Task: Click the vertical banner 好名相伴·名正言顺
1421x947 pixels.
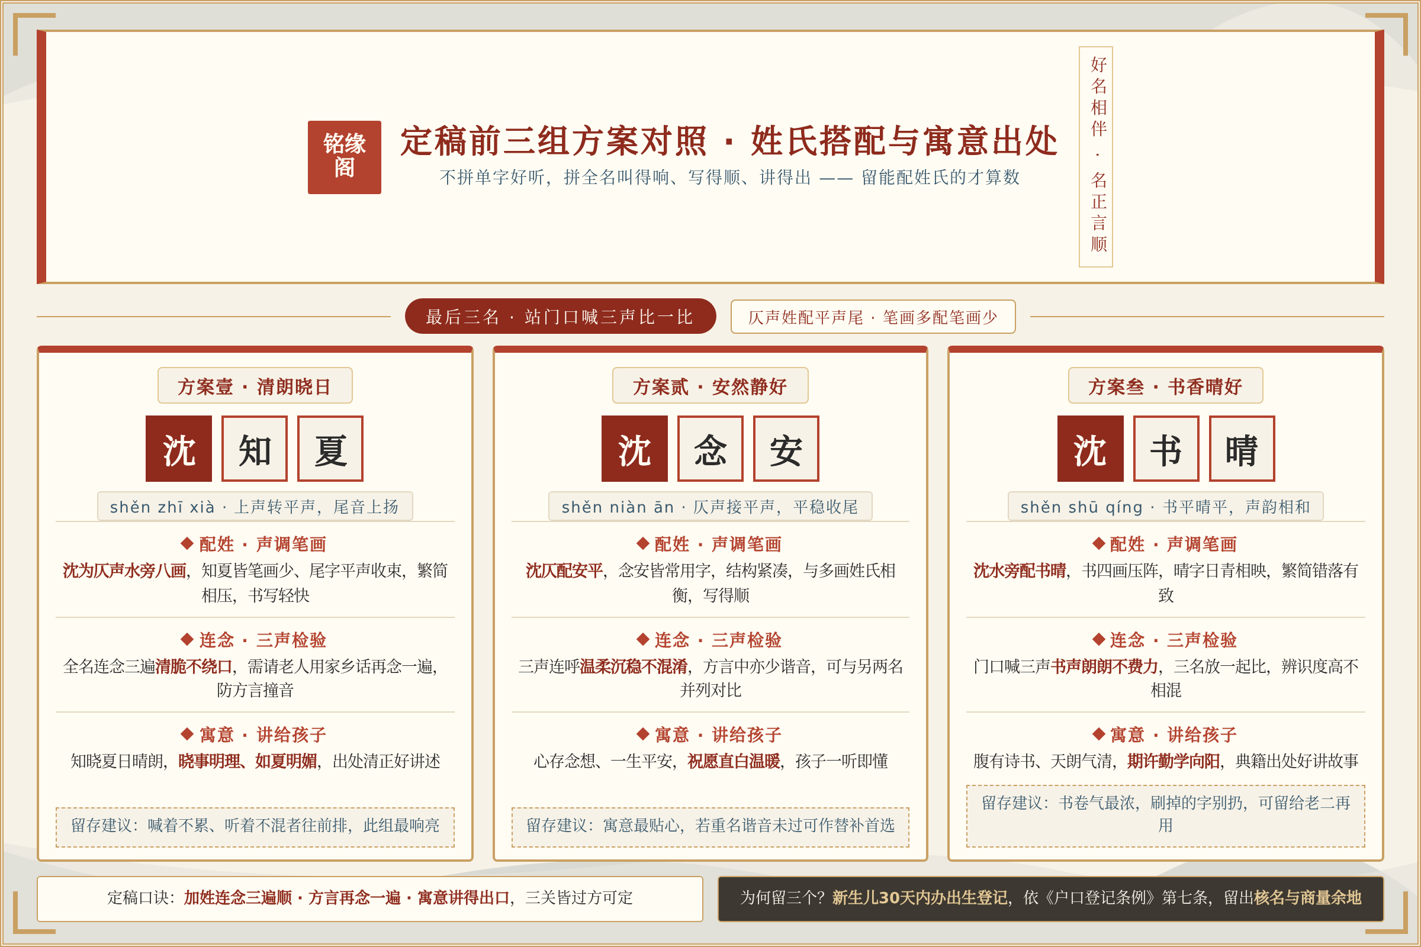Action: (x=1095, y=156)
